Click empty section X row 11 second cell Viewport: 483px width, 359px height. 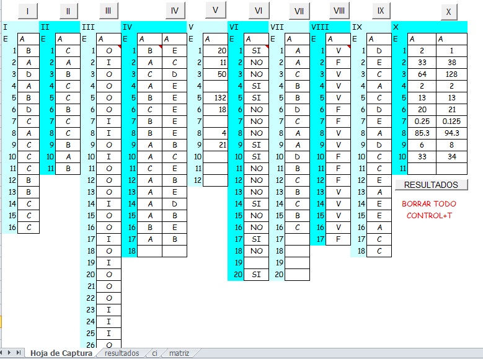tap(451, 169)
